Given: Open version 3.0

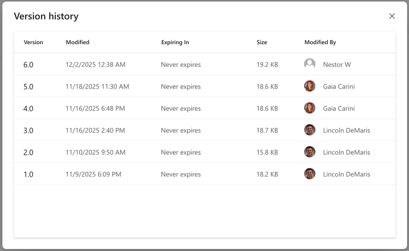Looking at the screenshot, I should tap(28, 131).
